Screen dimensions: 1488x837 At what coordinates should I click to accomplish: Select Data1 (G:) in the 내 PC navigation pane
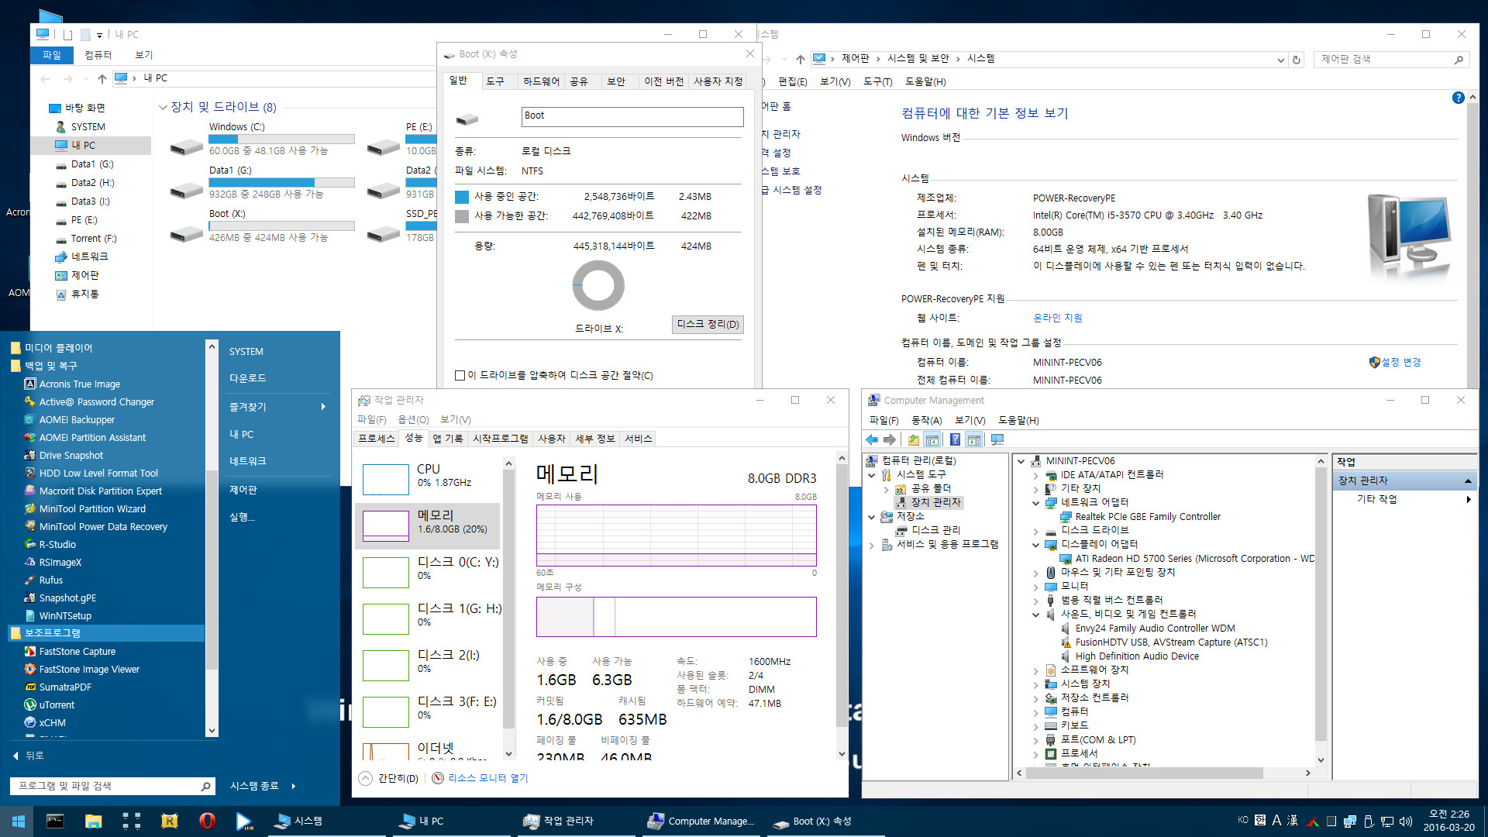click(92, 164)
